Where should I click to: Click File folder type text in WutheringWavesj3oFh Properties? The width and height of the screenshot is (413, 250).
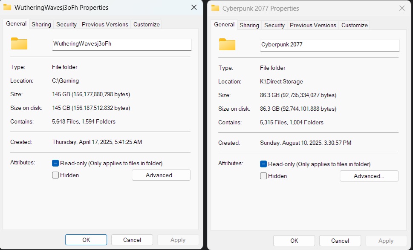[64, 67]
